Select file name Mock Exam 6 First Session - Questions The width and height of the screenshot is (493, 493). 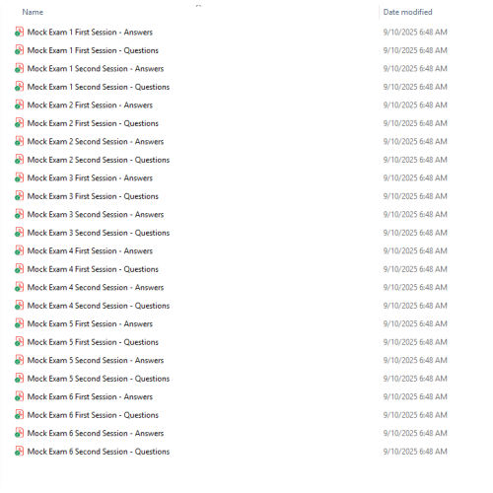click(93, 415)
